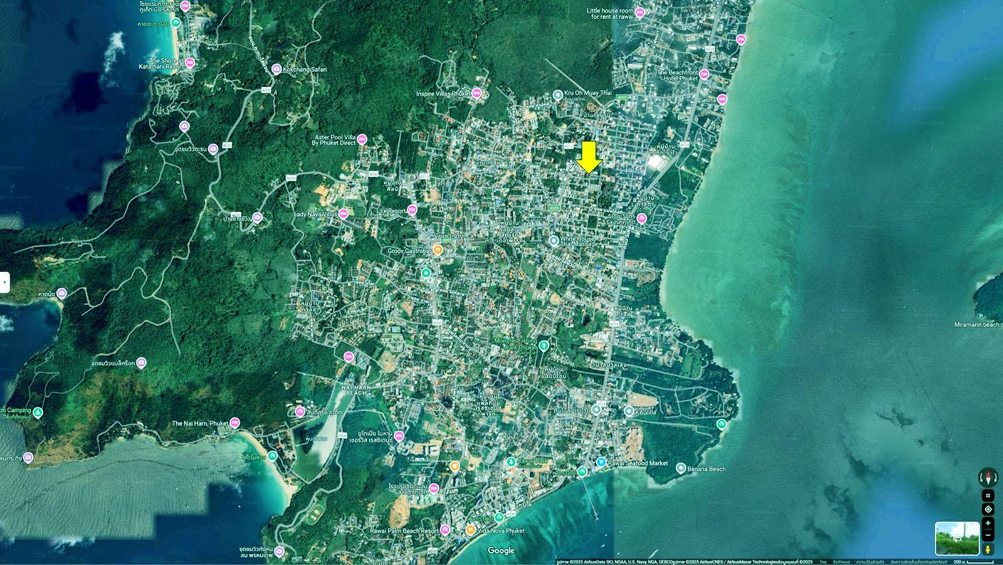Open the White House Thai Massage marker
Image resolution: width=1003 pixels, height=565 pixels.
pos(554,240)
